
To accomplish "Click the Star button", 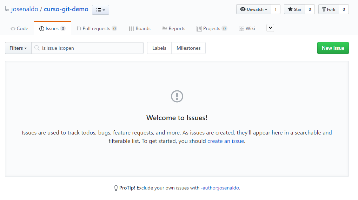I will click(294, 9).
